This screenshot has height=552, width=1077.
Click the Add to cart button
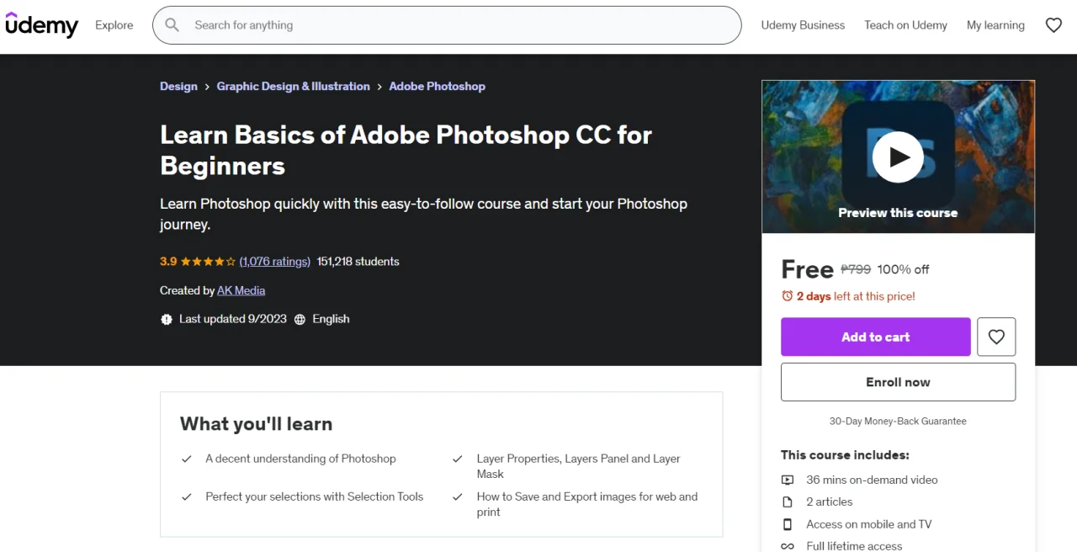[x=876, y=337]
